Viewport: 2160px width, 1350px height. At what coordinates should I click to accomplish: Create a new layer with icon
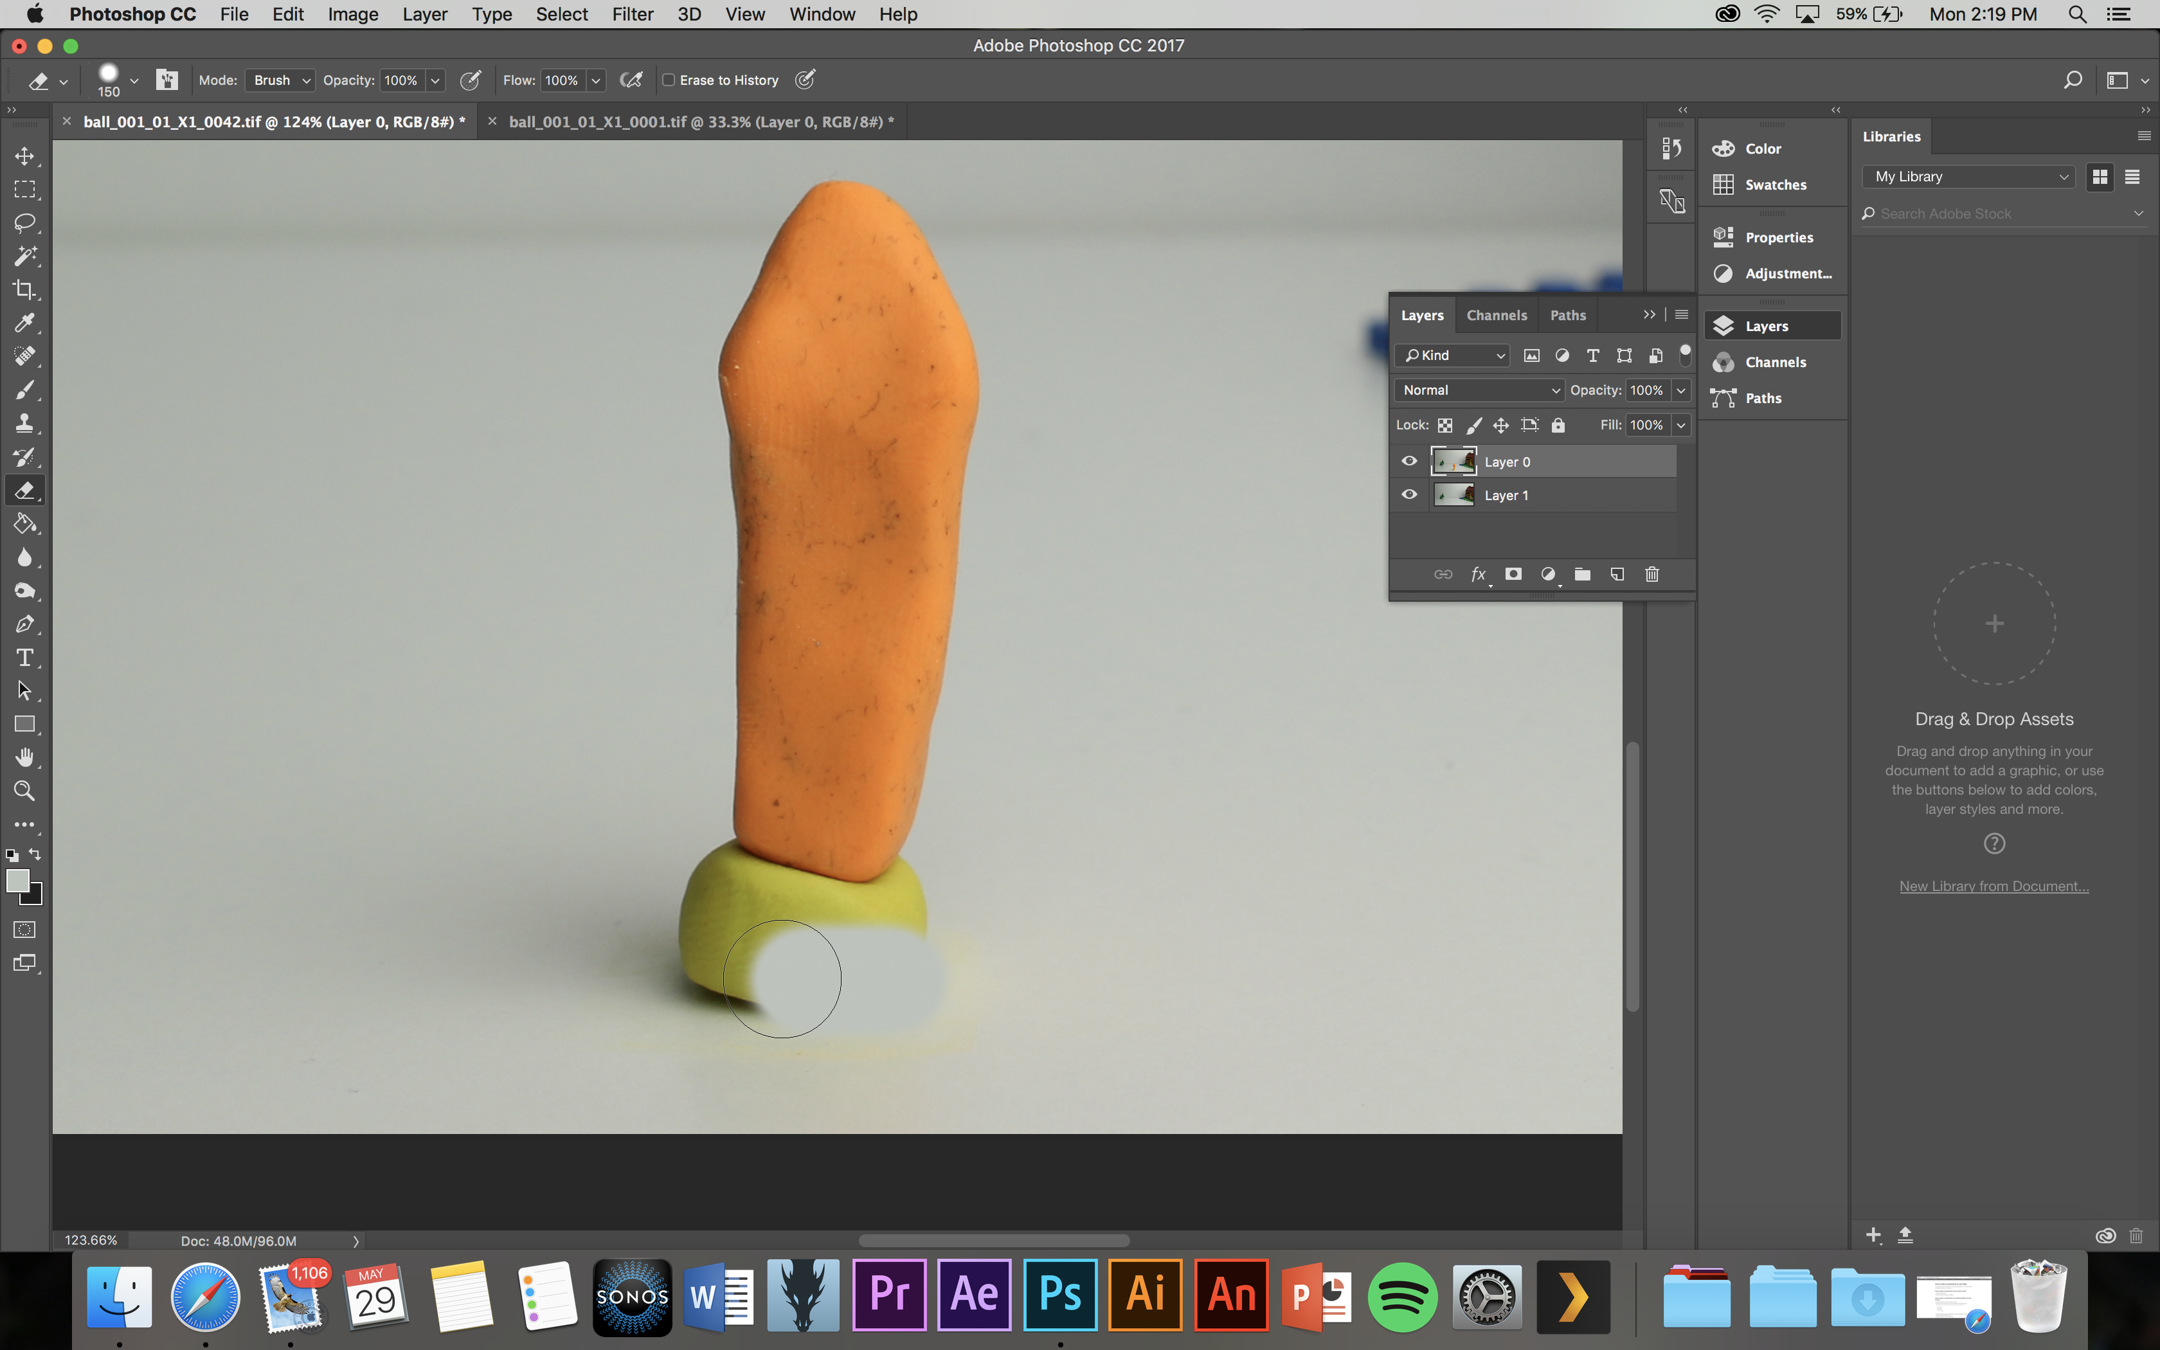coord(1616,574)
